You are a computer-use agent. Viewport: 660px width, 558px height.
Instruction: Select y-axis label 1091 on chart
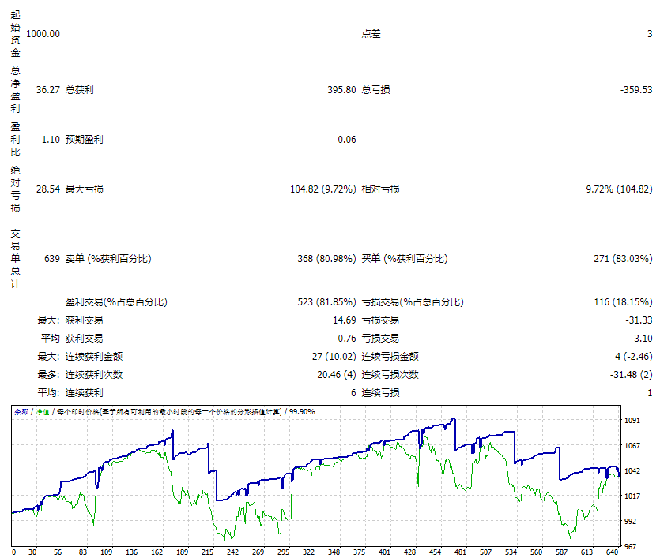click(x=632, y=420)
